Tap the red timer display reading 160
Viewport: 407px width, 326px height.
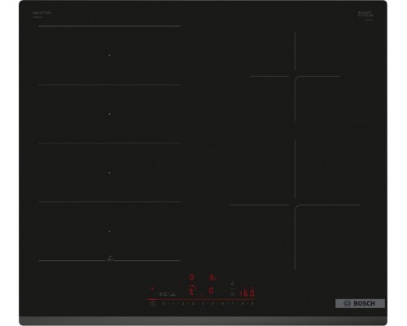tap(247, 293)
